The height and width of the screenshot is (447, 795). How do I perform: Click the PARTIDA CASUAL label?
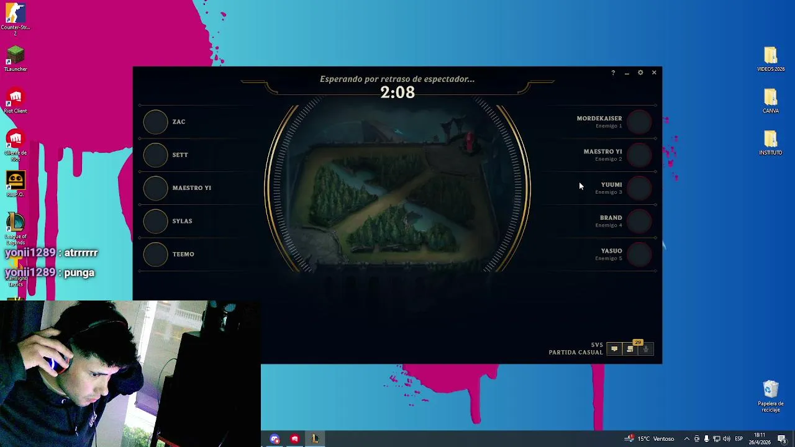[576, 352]
